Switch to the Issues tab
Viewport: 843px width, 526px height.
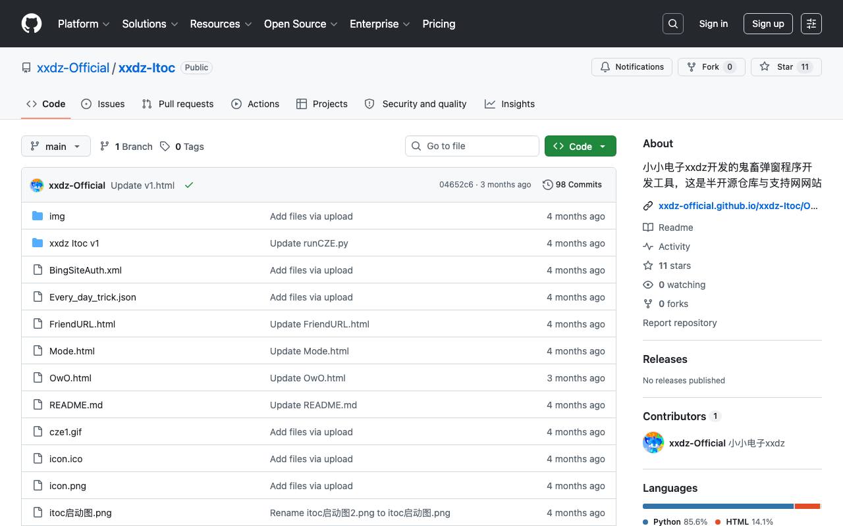(x=103, y=104)
